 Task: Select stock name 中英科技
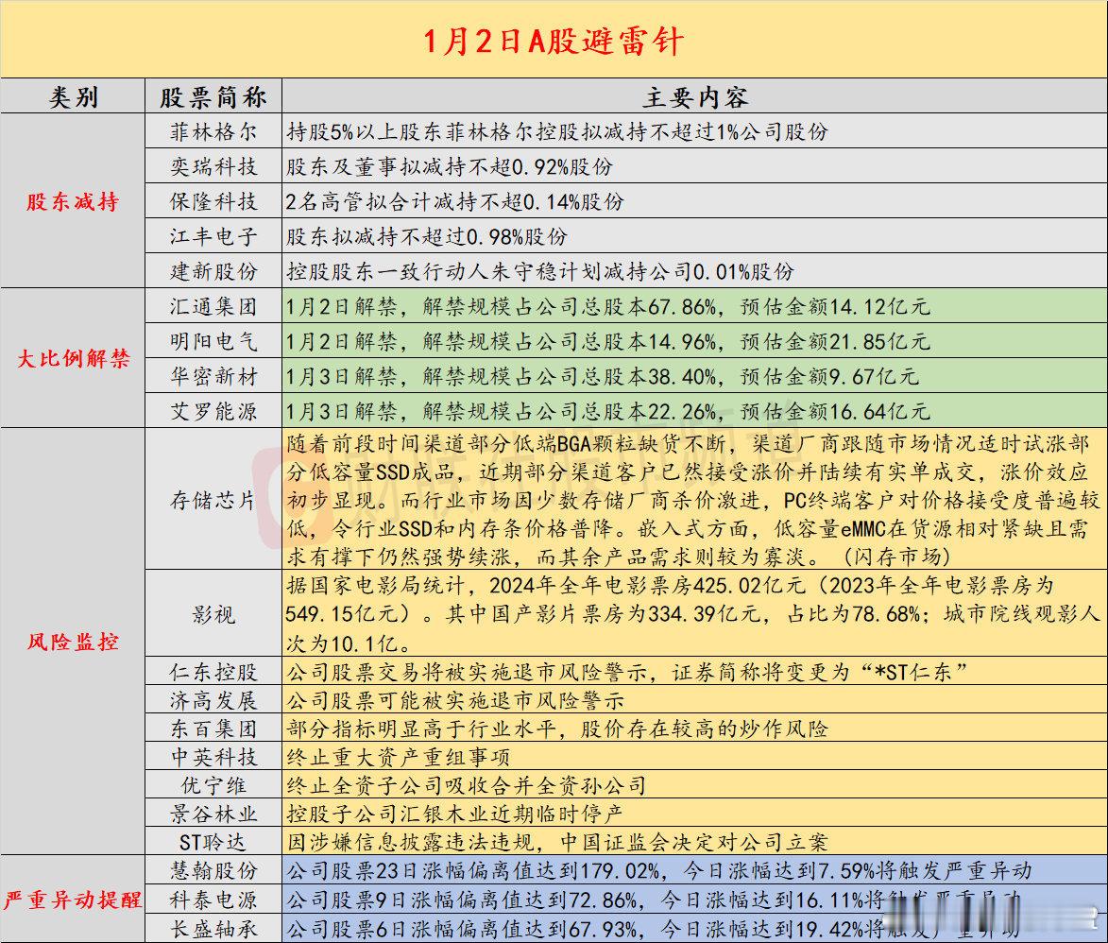pyautogui.click(x=213, y=757)
